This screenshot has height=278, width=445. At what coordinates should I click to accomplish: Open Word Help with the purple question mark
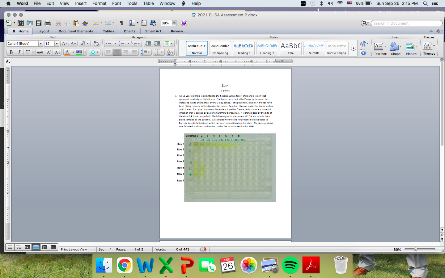[184, 23]
